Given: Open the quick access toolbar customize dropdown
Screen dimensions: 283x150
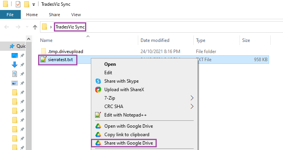Looking at the screenshot, I should coord(34,5).
